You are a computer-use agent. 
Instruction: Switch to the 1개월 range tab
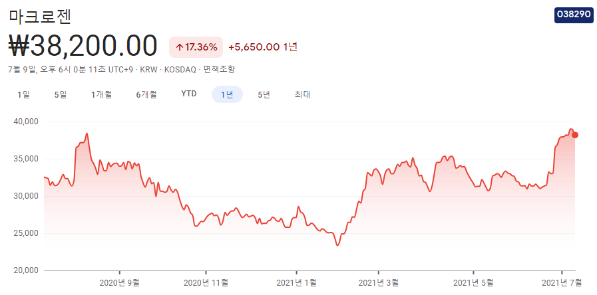click(x=101, y=94)
